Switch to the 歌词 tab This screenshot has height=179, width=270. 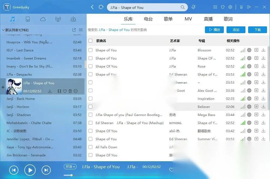point(228,19)
